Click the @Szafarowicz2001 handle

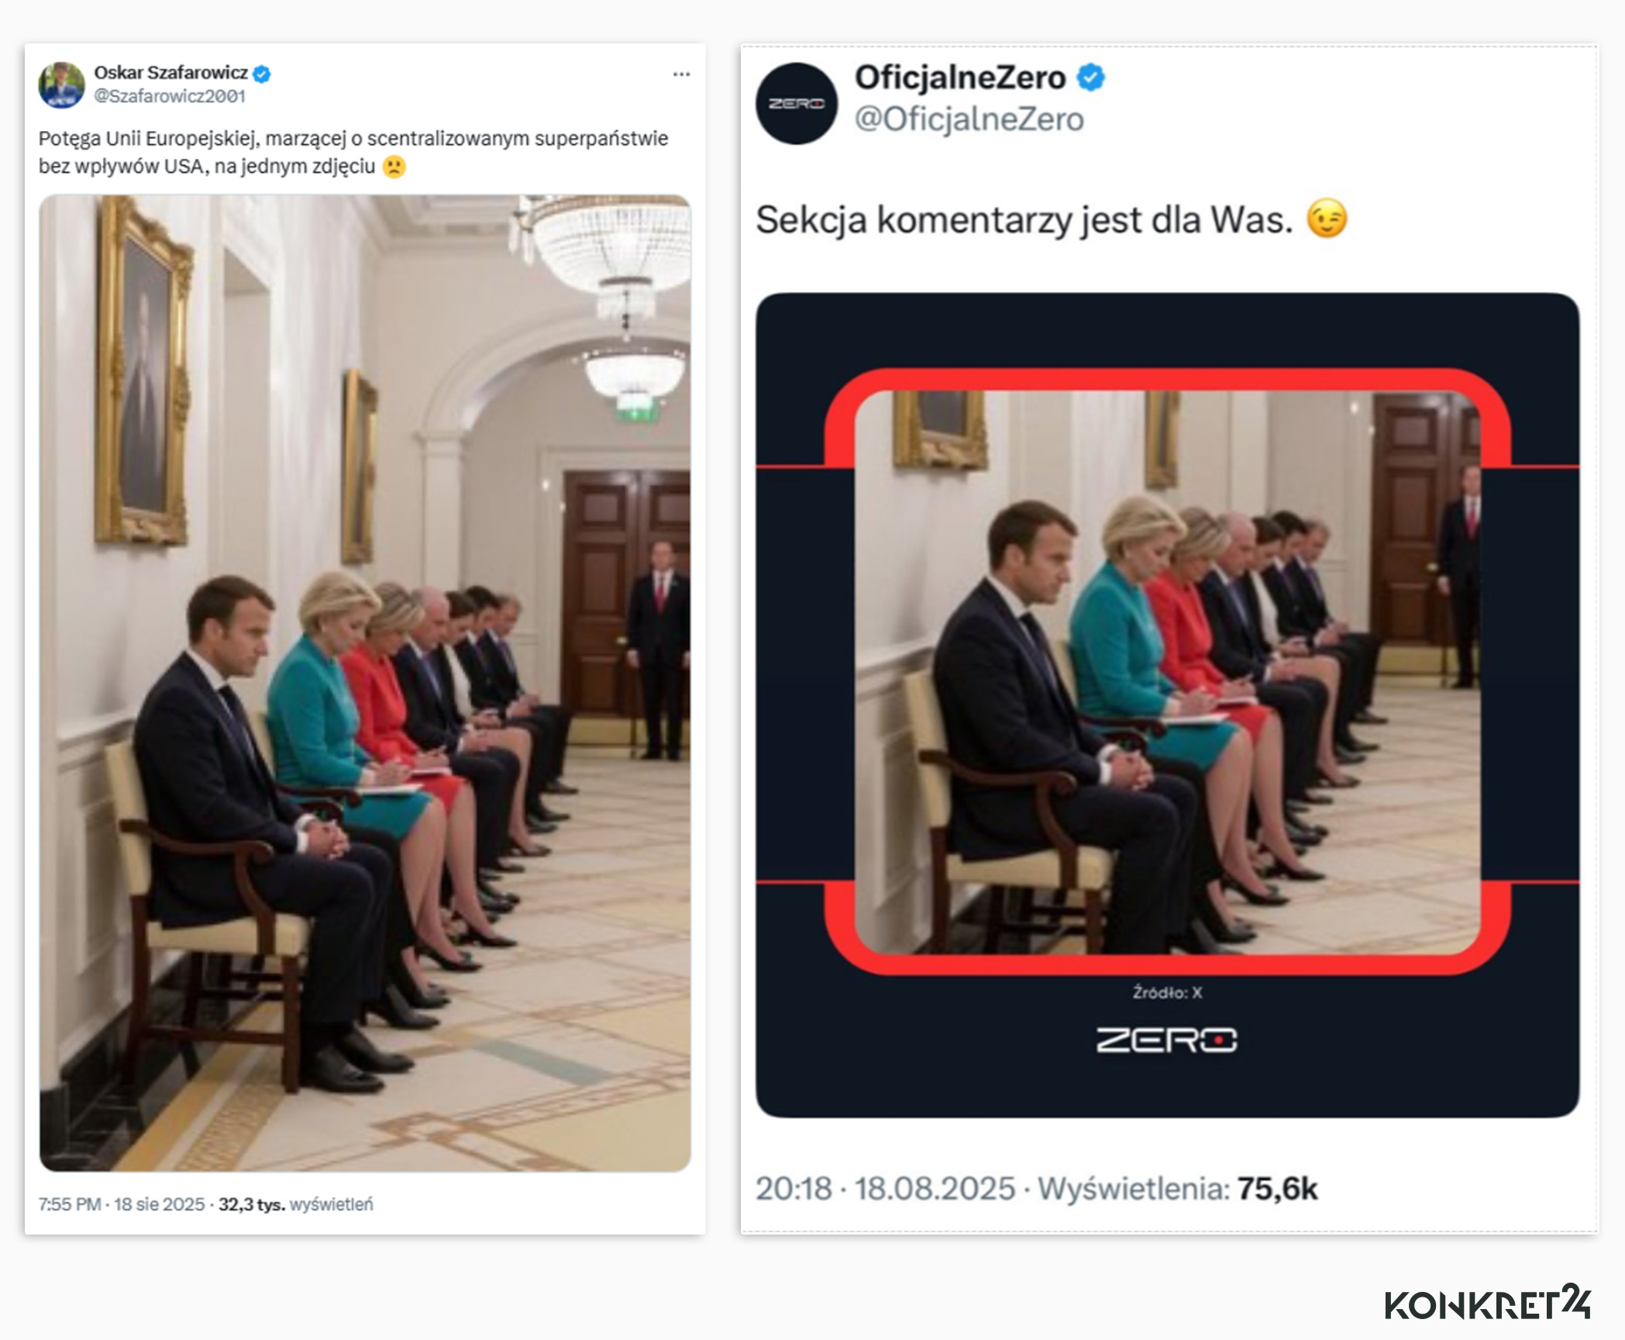[169, 95]
